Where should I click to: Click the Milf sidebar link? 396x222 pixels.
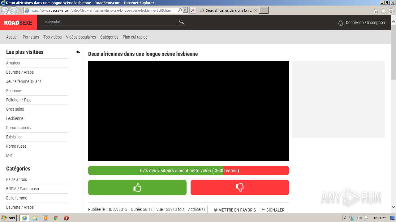[9, 155]
